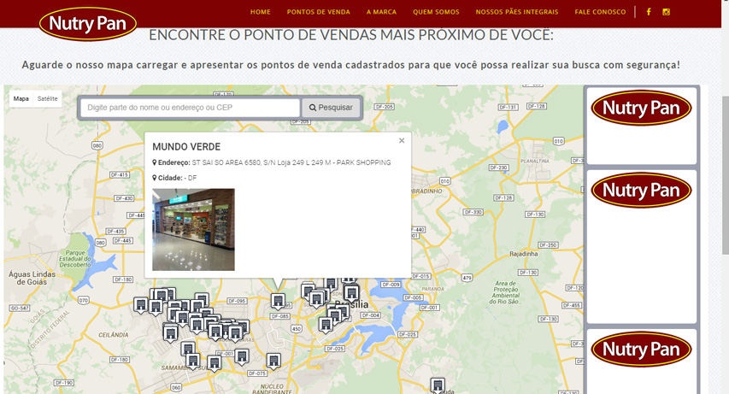Click the Planaltina map label
729x394 pixels.
(535, 161)
